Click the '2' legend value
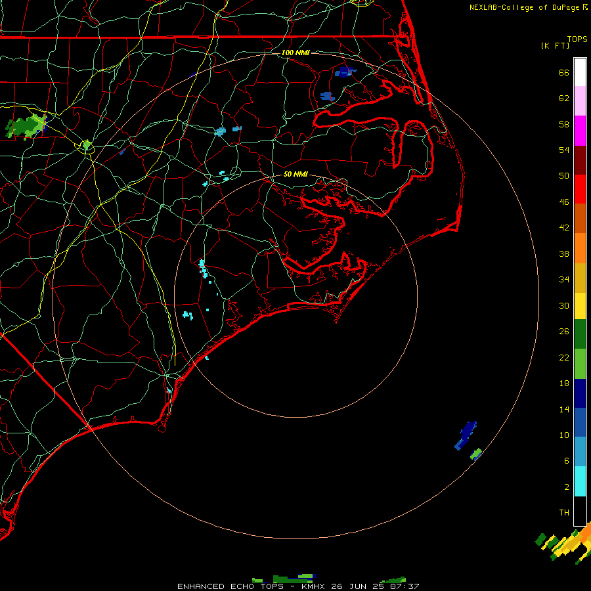The image size is (591, 591). 567,487
